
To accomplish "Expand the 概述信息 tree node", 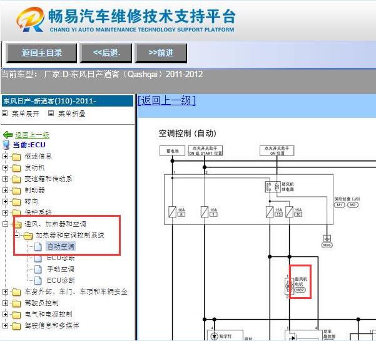I will 5,157.
